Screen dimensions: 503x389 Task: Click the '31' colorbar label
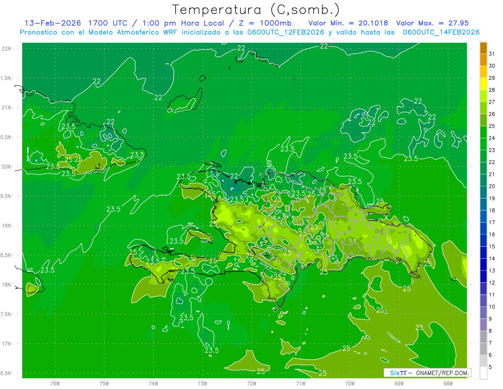pyautogui.click(x=492, y=54)
